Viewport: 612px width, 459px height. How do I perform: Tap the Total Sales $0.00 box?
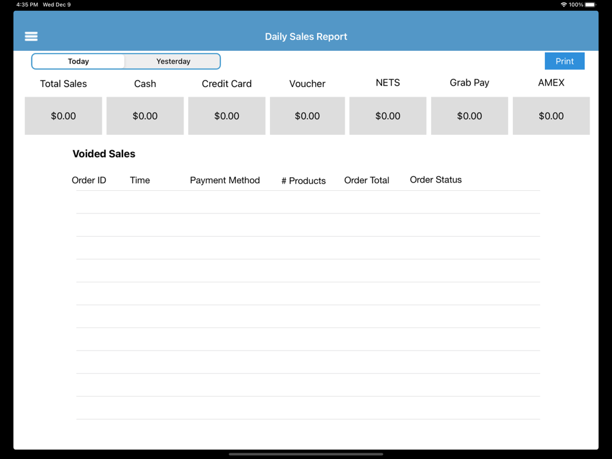tap(63, 116)
